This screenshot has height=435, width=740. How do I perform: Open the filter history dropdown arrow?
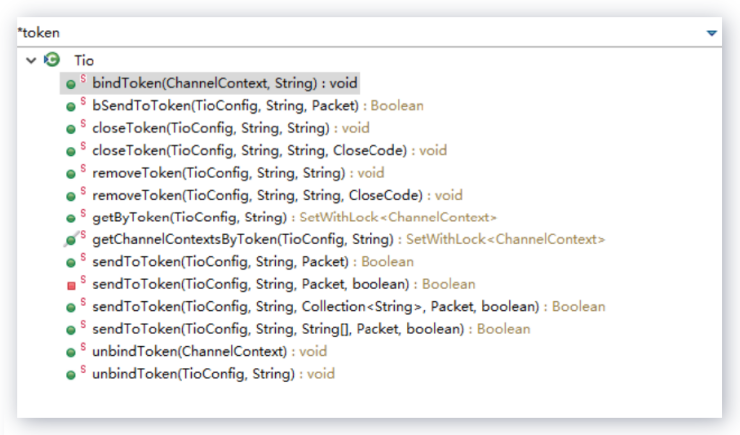click(x=711, y=33)
